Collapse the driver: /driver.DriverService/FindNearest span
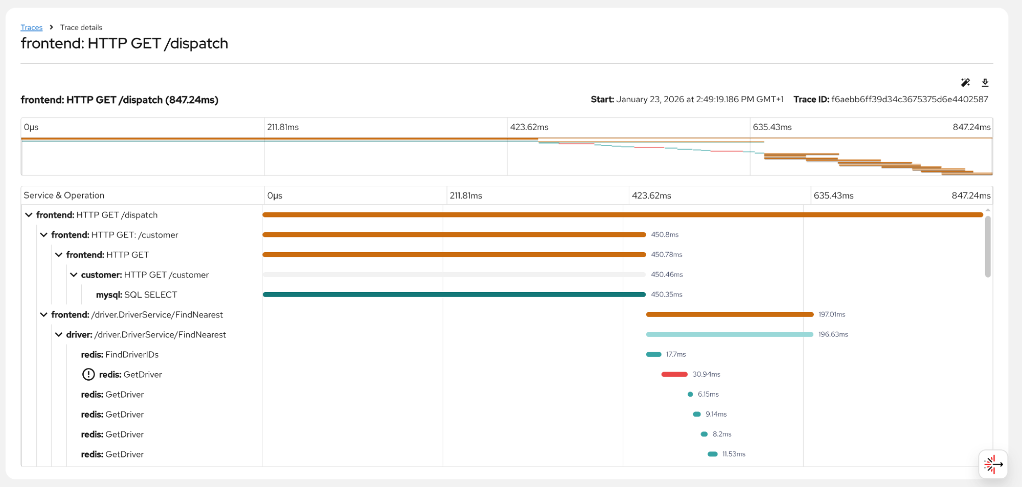The width and height of the screenshot is (1022, 487). point(59,335)
